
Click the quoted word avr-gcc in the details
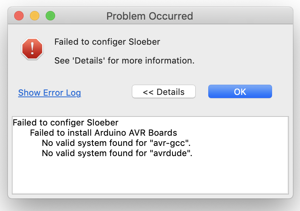click(169, 143)
